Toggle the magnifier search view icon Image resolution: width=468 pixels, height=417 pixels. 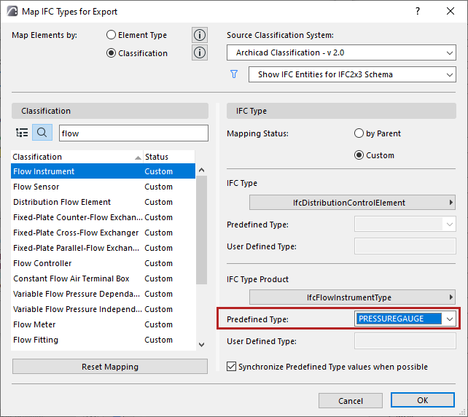click(x=42, y=133)
